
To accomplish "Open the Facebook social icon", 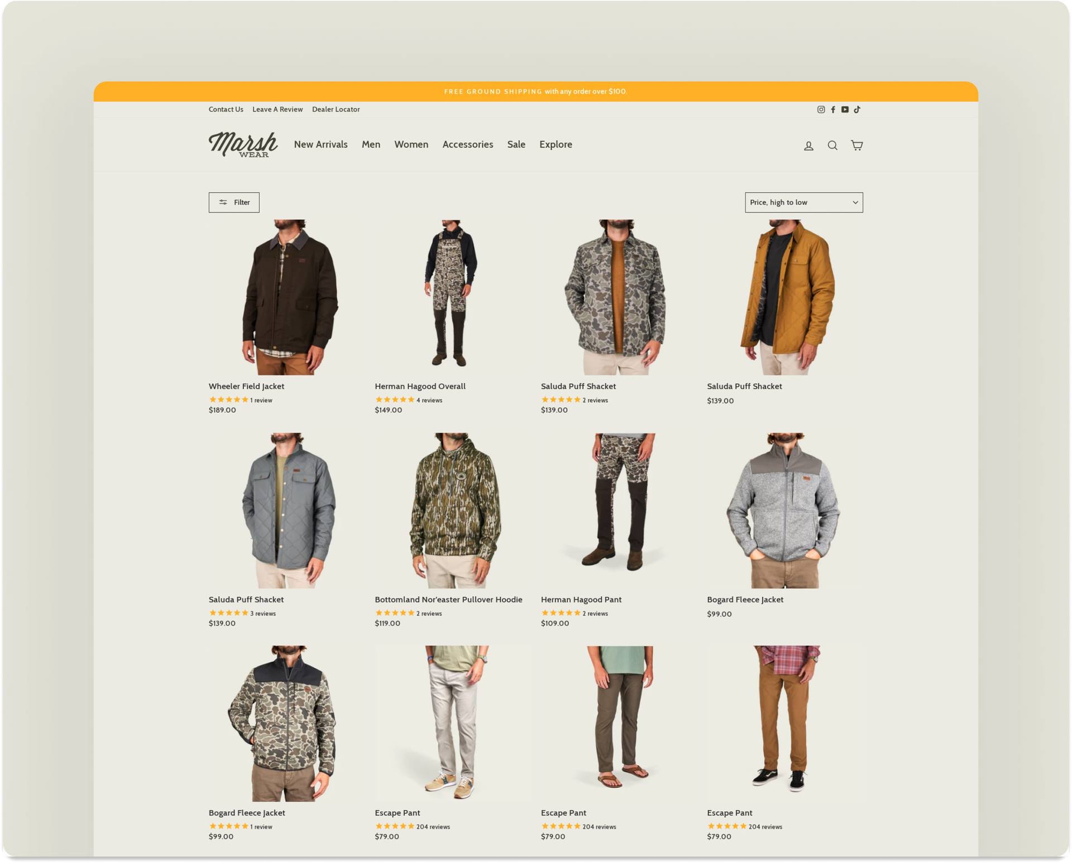I will pyautogui.click(x=831, y=110).
